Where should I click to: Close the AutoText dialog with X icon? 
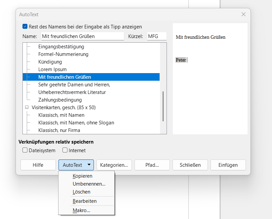(244, 15)
